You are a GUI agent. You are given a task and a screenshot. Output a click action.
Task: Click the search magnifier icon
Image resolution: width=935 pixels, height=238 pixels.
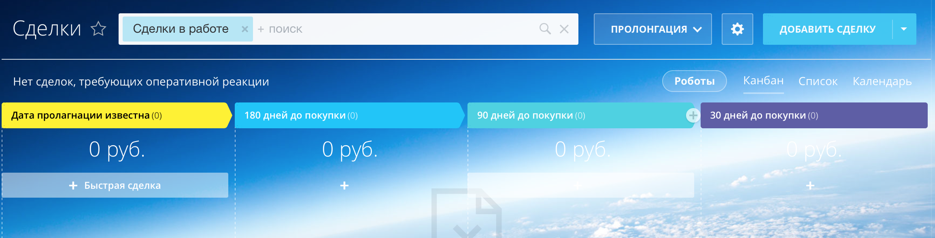pos(545,29)
